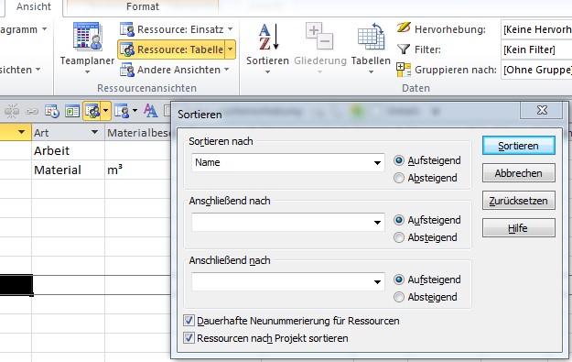Open the Teamplaner view
This screenshot has height=362, width=572.
(87, 48)
